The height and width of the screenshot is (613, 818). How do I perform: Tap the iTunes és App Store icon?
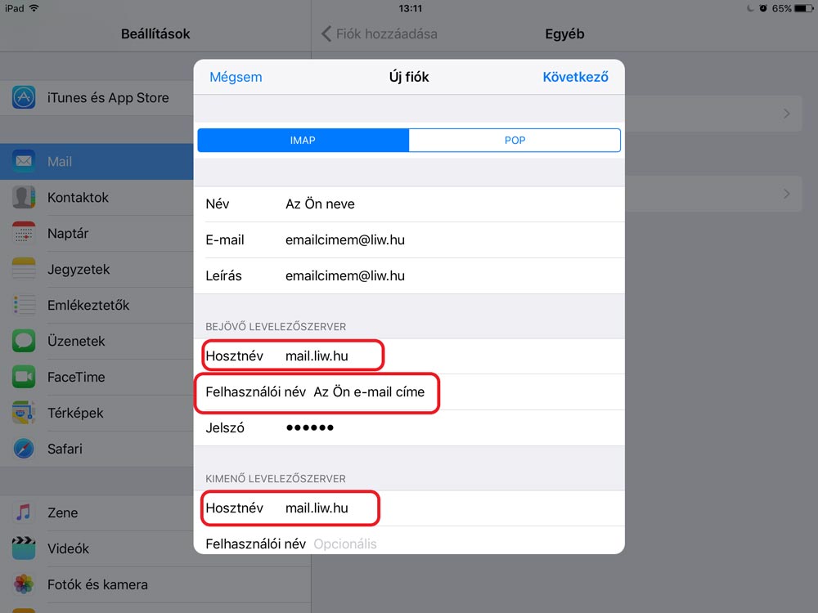[24, 98]
